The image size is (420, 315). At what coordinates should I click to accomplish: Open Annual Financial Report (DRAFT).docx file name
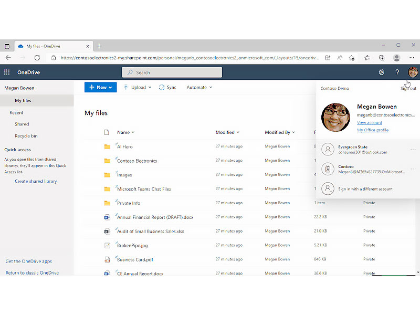click(x=155, y=217)
